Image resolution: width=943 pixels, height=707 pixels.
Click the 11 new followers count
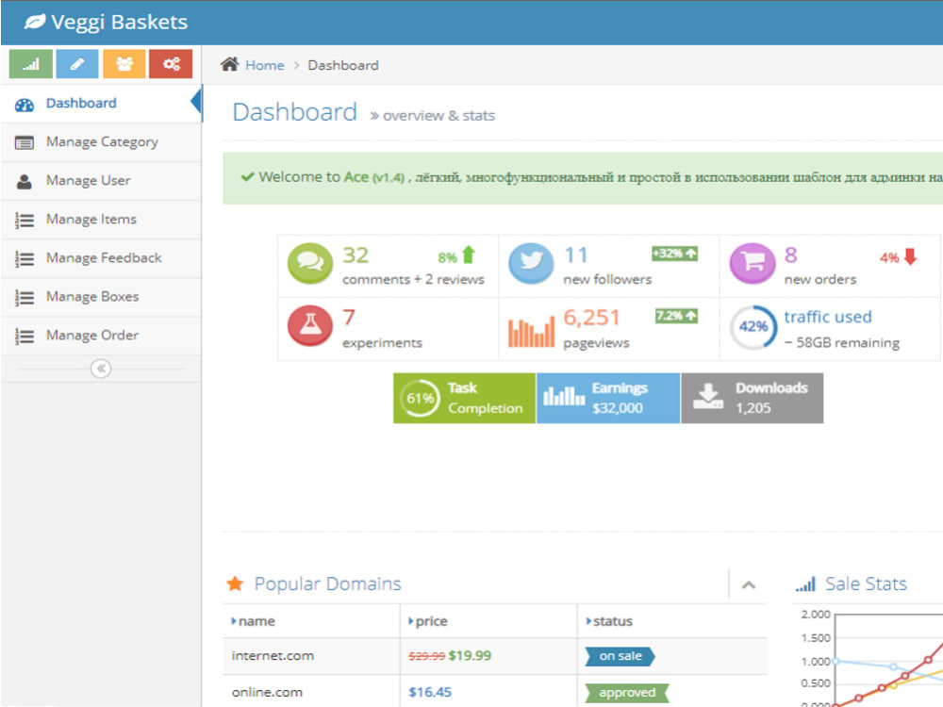575,255
